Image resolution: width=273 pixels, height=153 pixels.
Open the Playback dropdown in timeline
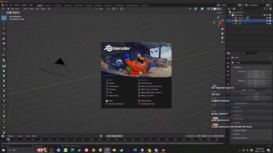(x=12, y=136)
